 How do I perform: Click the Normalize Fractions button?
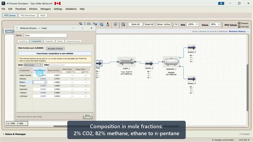[x=55, y=49]
